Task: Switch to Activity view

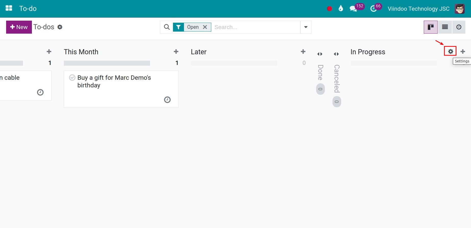Action: 459,27
